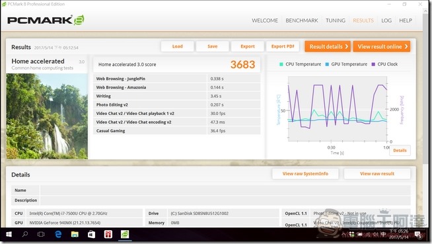This screenshot has height=244, width=432.
Task: Open Task View from the taskbar
Action: (41, 235)
